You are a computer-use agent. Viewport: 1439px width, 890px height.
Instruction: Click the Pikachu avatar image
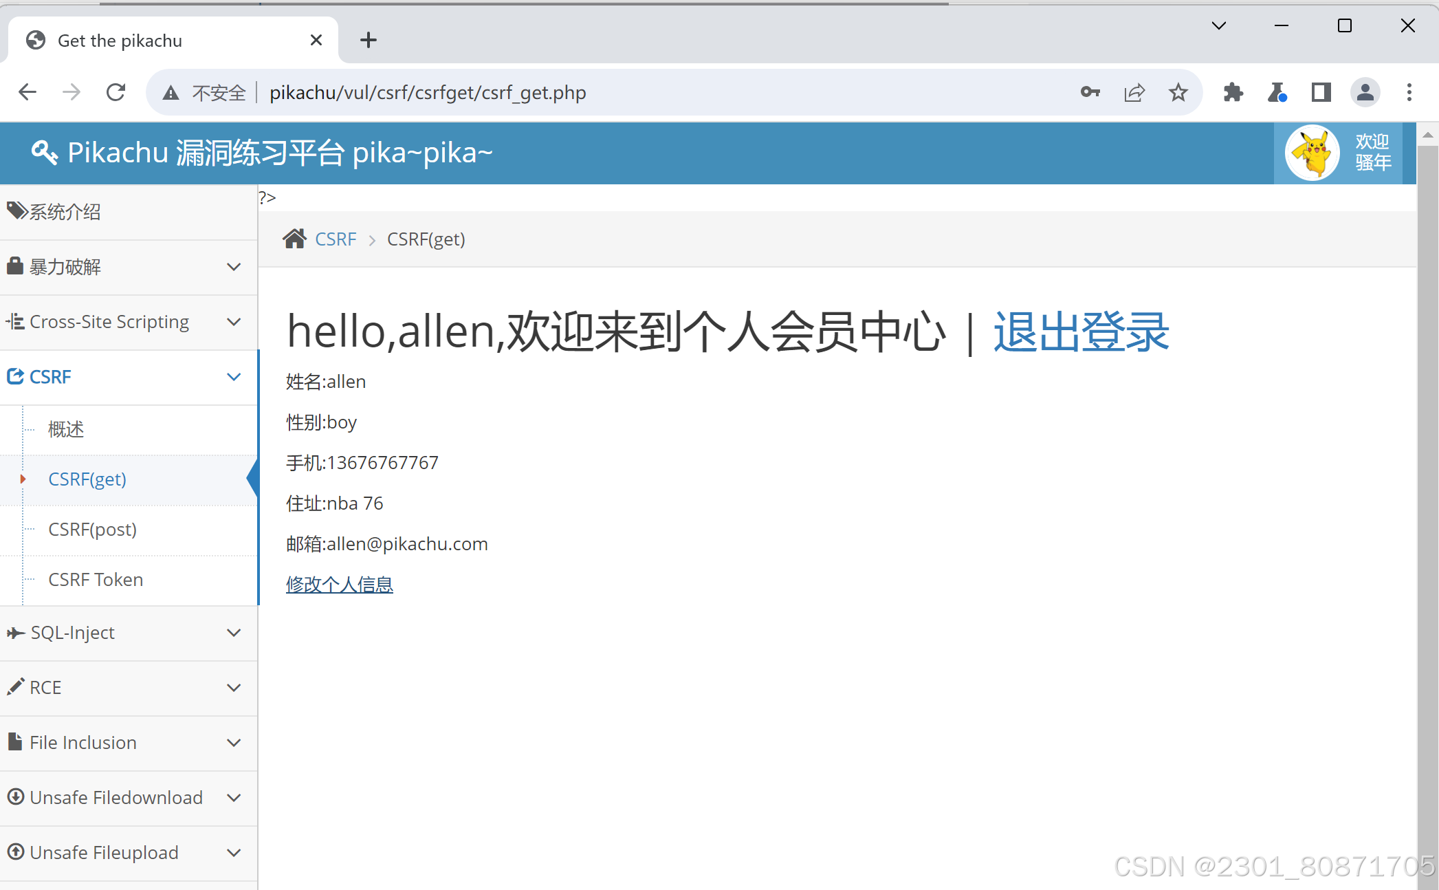tap(1312, 153)
